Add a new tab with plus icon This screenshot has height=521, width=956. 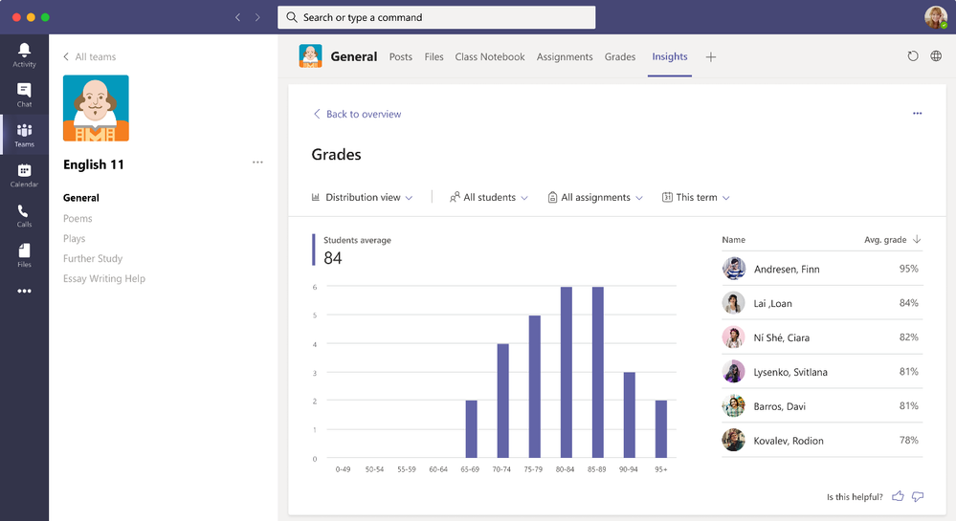710,57
